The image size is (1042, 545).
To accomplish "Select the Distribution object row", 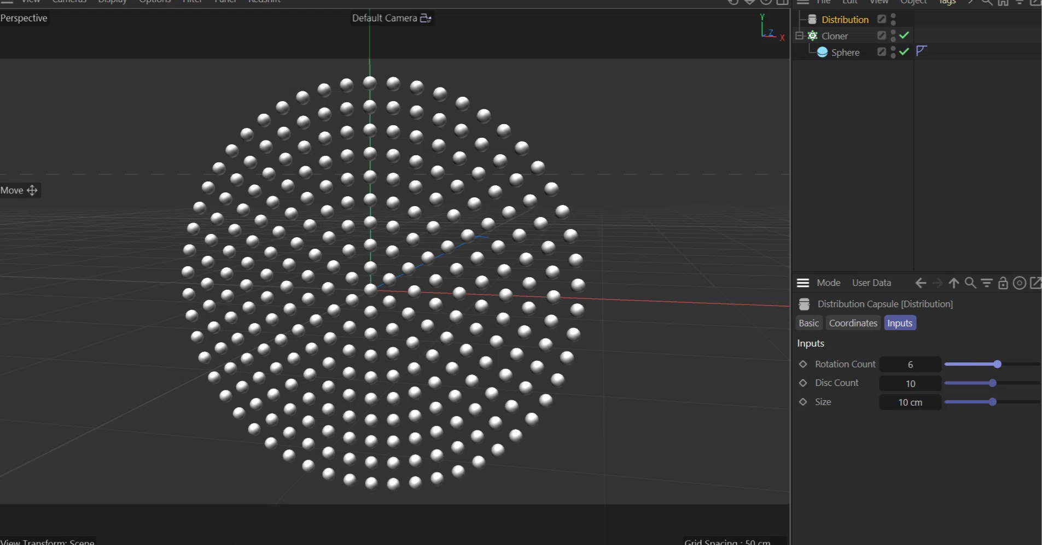I will (x=845, y=19).
